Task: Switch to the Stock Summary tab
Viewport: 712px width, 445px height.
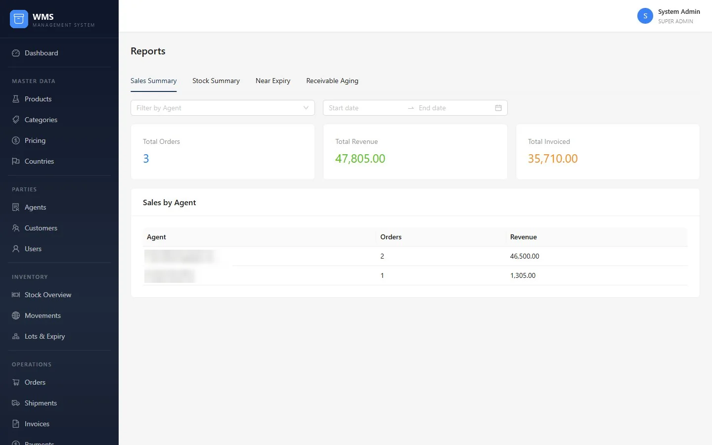Action: pyautogui.click(x=216, y=81)
